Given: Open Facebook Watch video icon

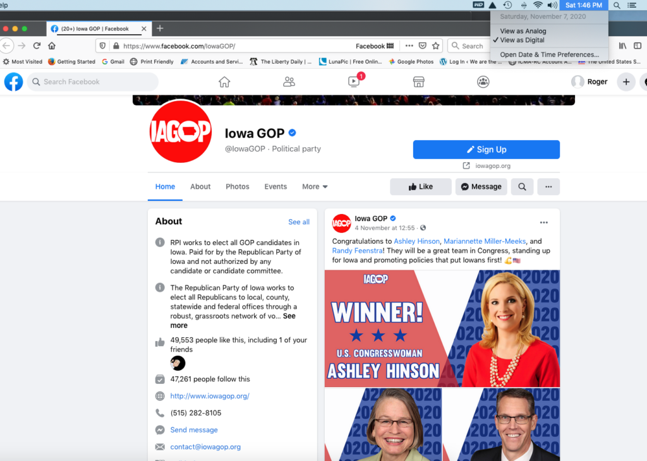Looking at the screenshot, I should 354,81.
